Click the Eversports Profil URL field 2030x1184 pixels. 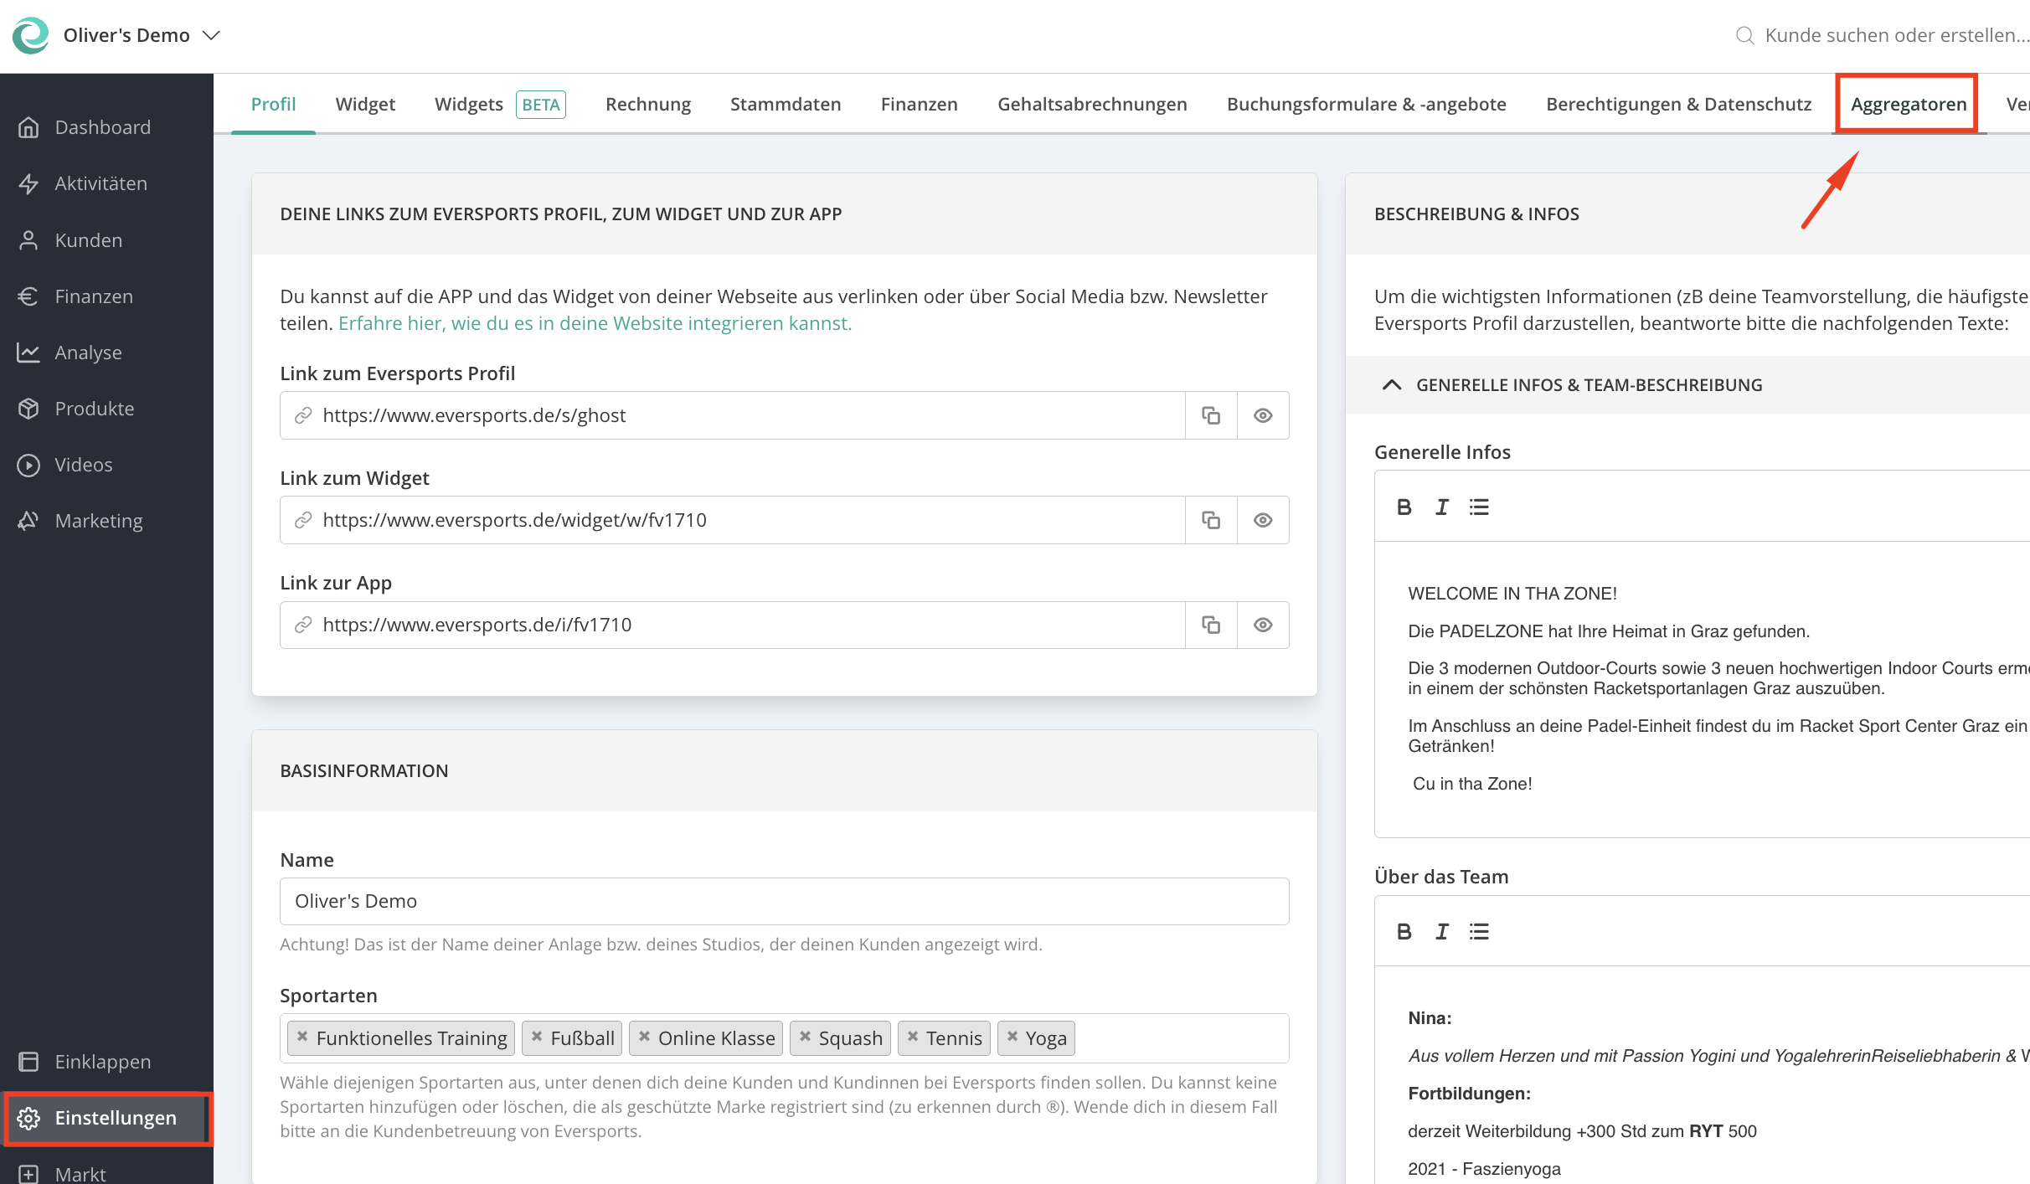coord(733,415)
